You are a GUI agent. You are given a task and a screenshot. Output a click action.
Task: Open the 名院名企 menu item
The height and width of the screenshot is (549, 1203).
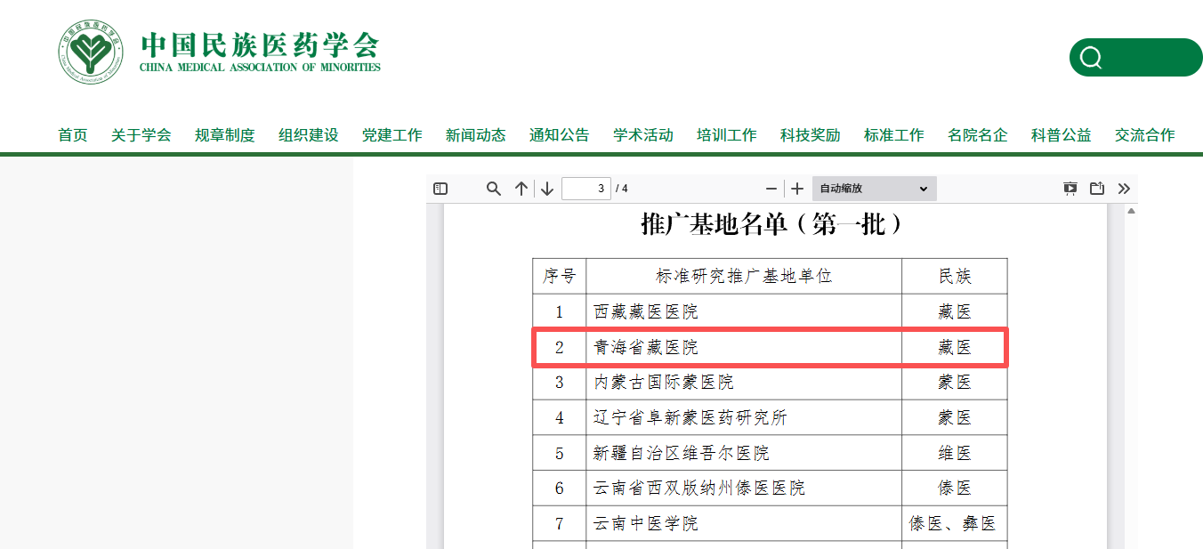coord(978,135)
